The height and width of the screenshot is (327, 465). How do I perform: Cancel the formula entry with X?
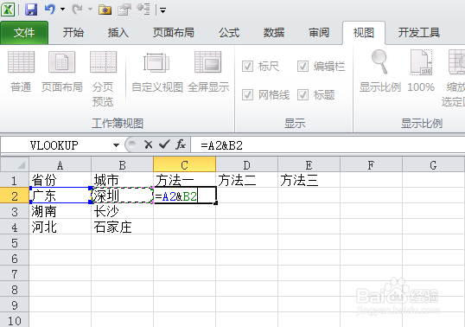[x=149, y=144]
